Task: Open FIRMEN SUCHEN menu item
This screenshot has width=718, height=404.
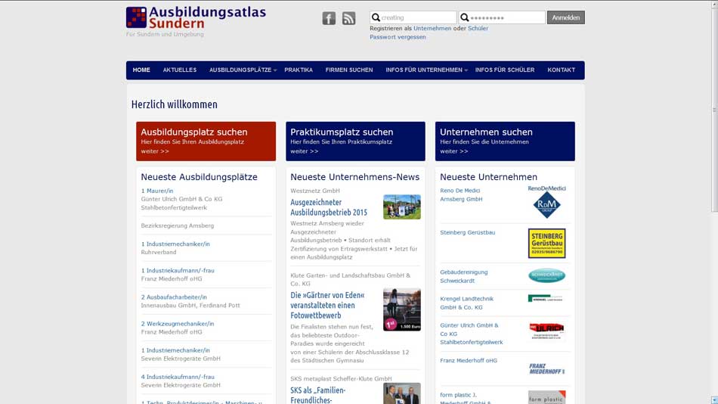Action: pyautogui.click(x=349, y=70)
